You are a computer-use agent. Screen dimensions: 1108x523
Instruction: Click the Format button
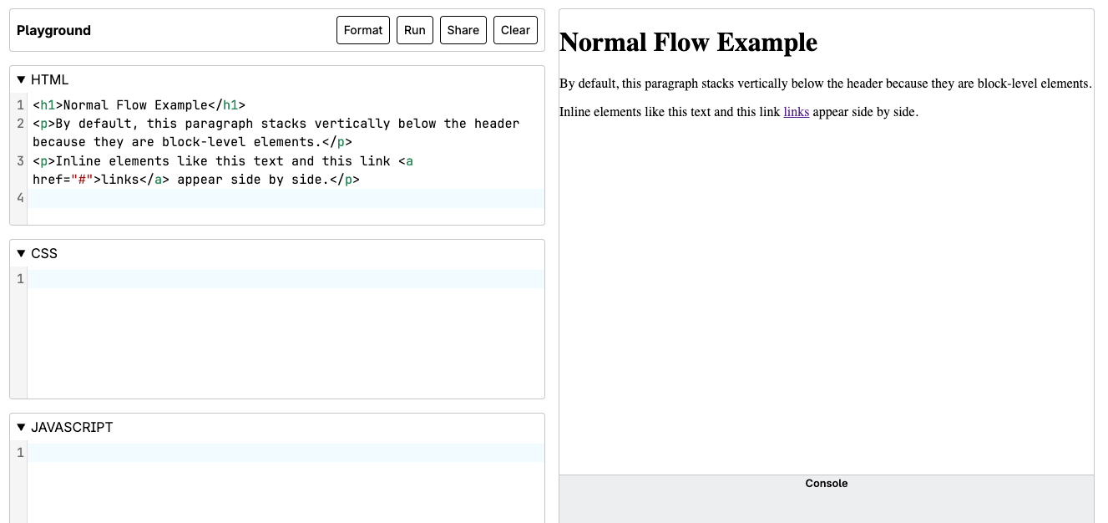[363, 30]
